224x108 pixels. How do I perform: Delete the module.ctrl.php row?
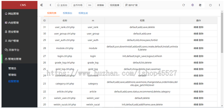(x=201, y=48)
